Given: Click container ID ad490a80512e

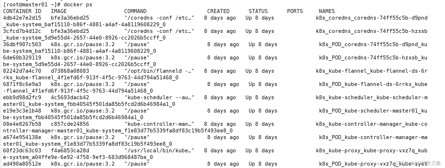Looking at the screenshot, I should (22, 164).
